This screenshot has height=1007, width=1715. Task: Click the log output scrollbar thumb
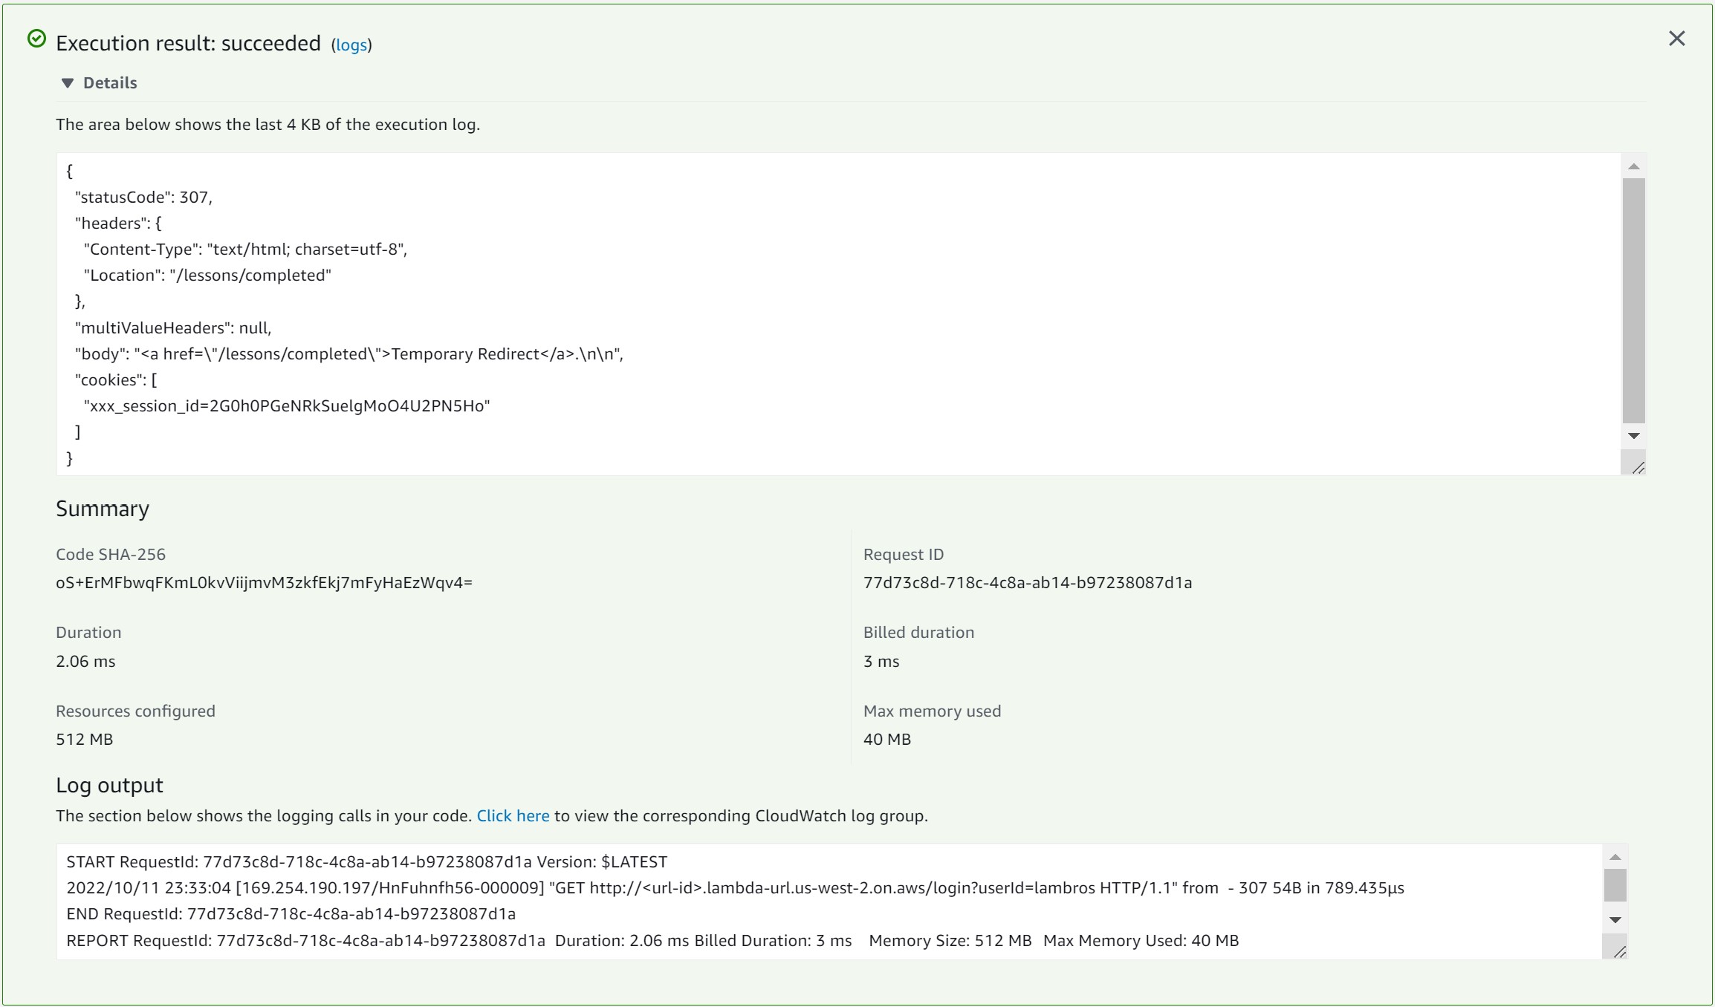click(x=1615, y=884)
